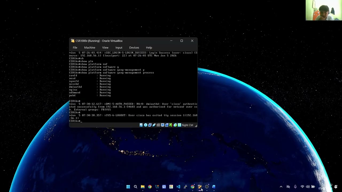The height and width of the screenshot is (192, 342).
Task: Click the recording status indicator icon
Action: tap(167, 125)
